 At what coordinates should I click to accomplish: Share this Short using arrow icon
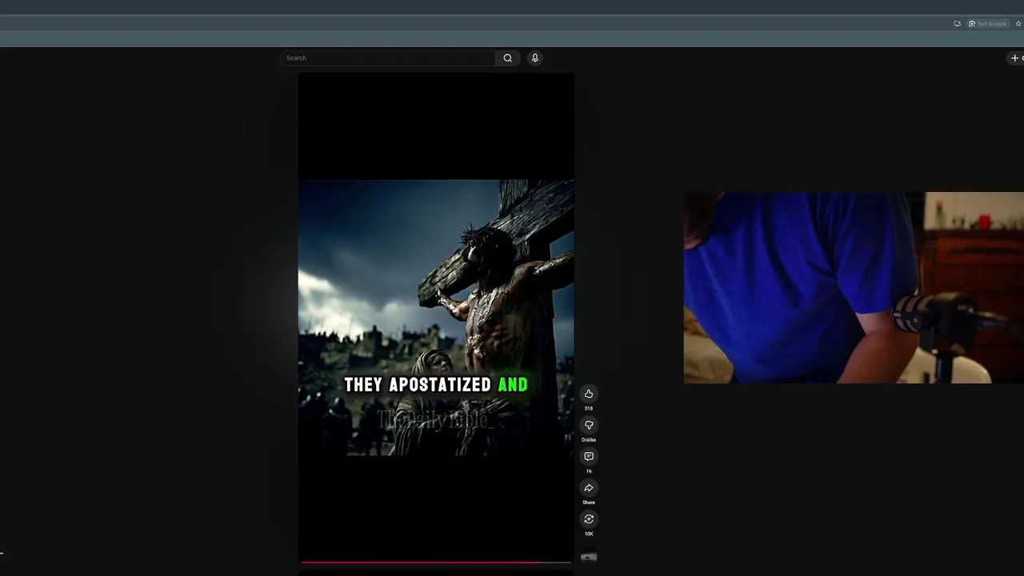point(589,488)
